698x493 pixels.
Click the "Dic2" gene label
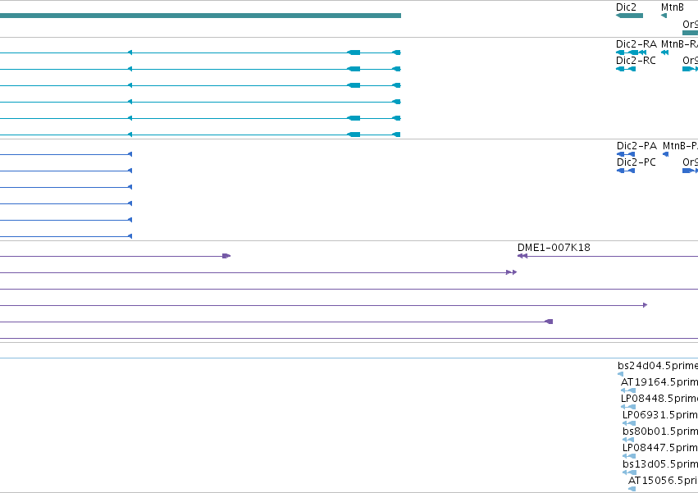click(x=626, y=7)
